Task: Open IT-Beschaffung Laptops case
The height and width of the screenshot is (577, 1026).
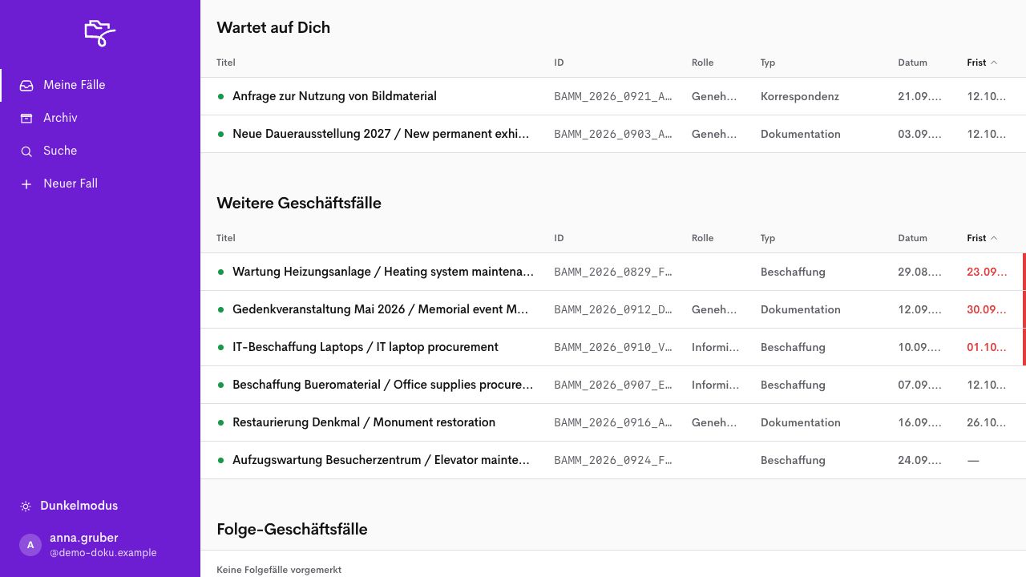Action: (x=613, y=347)
